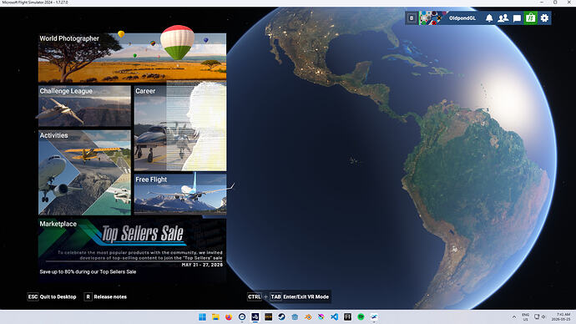Open the notifications bell in the profile bar

pyautogui.click(x=489, y=18)
